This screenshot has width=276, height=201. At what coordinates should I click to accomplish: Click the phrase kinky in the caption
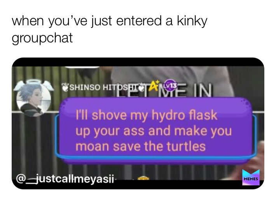pyautogui.click(x=192, y=21)
